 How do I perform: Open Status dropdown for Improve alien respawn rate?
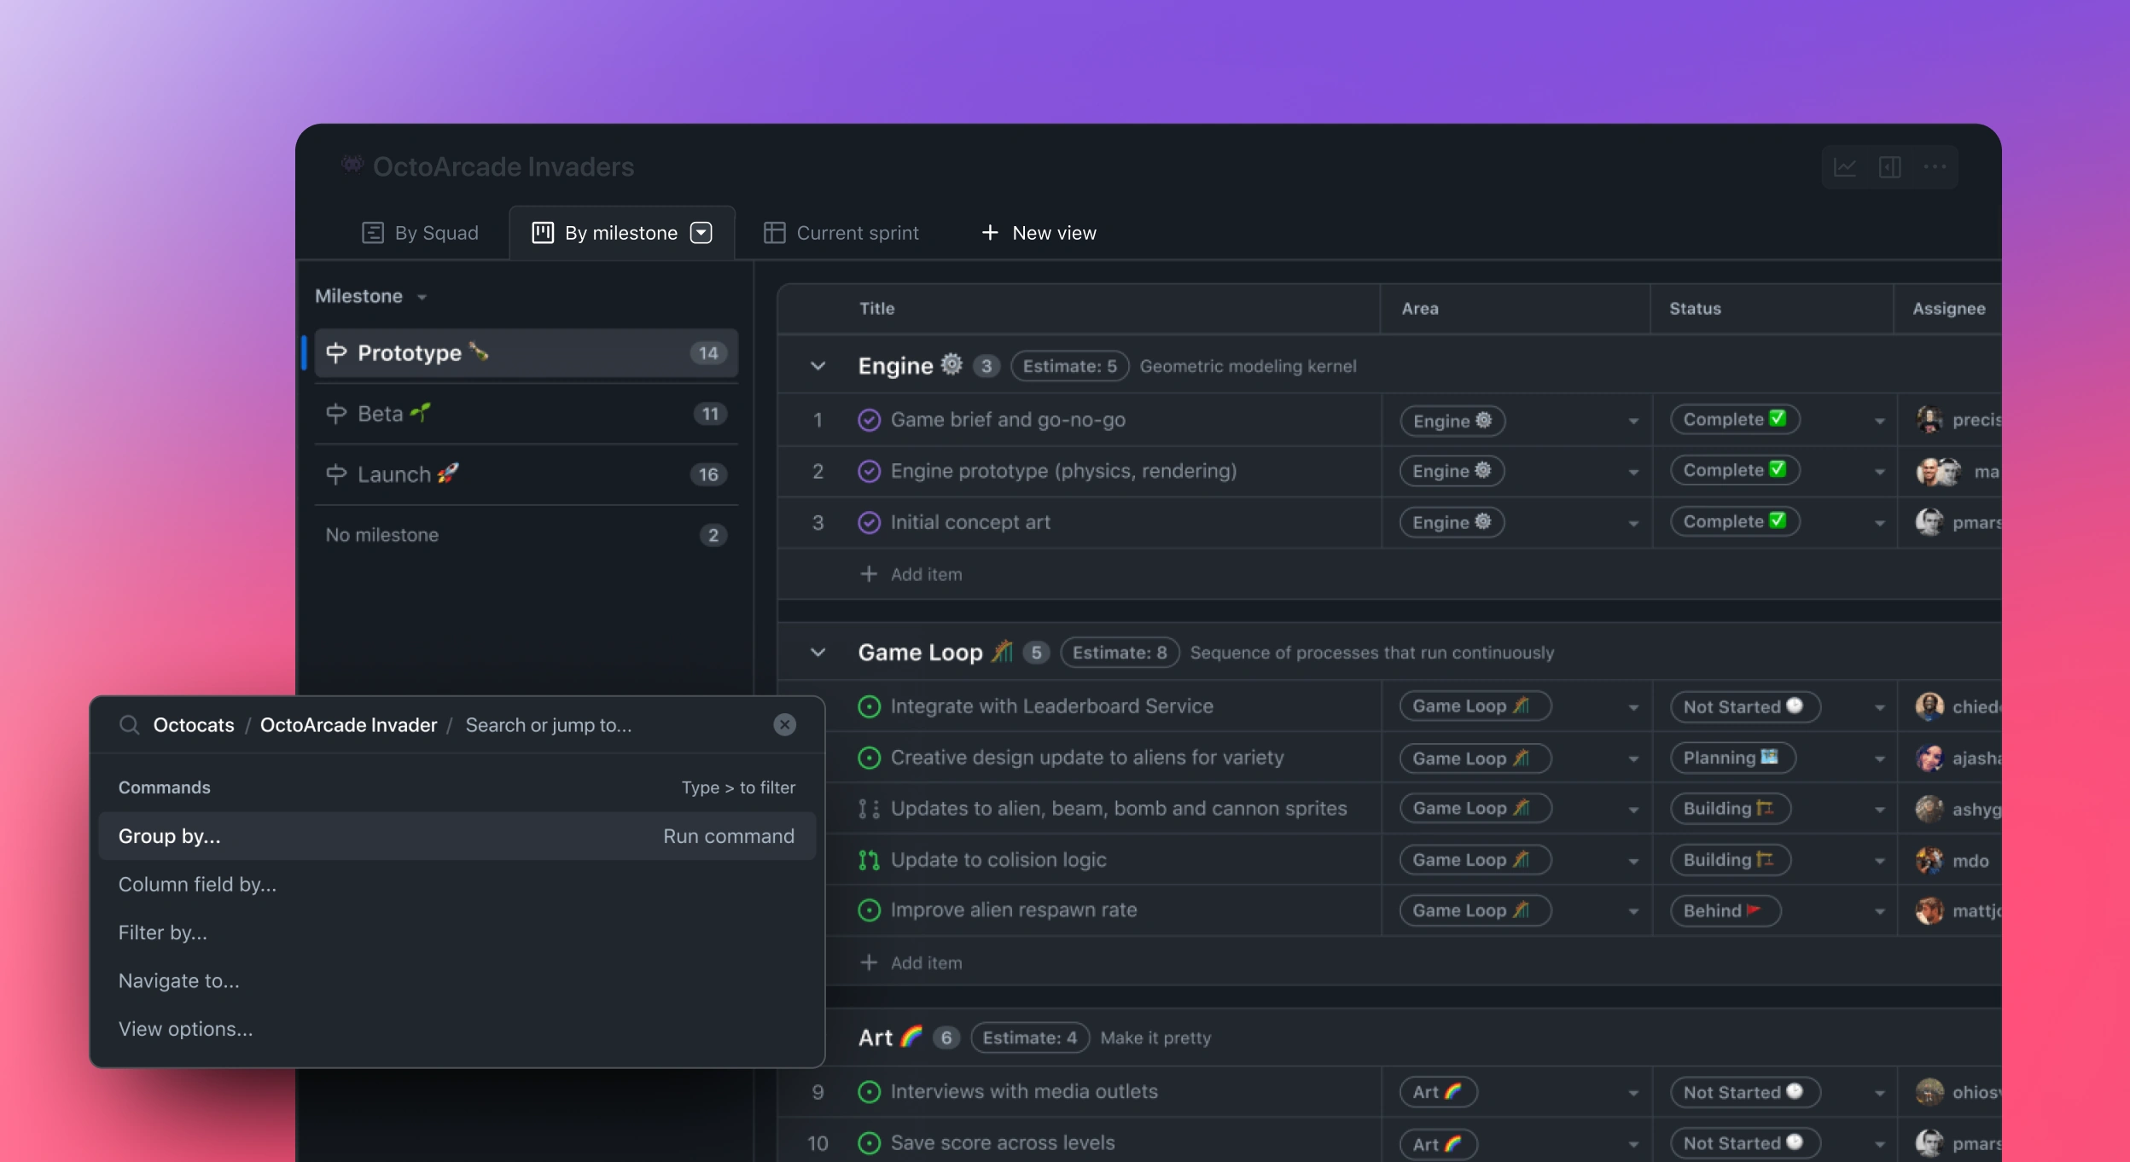coord(1879,911)
